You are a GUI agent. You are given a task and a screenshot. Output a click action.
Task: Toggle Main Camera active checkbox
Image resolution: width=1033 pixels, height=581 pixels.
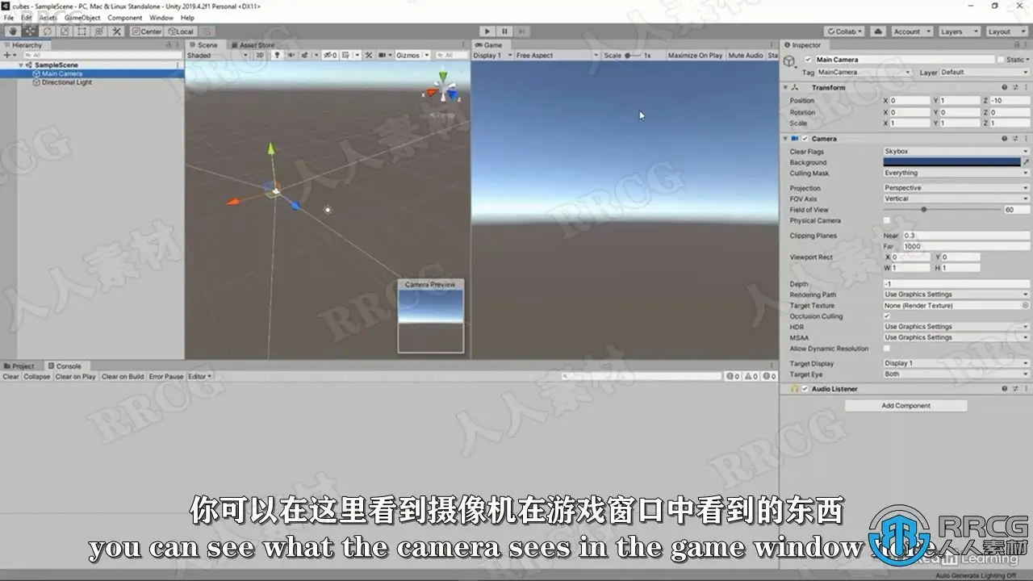click(x=808, y=60)
